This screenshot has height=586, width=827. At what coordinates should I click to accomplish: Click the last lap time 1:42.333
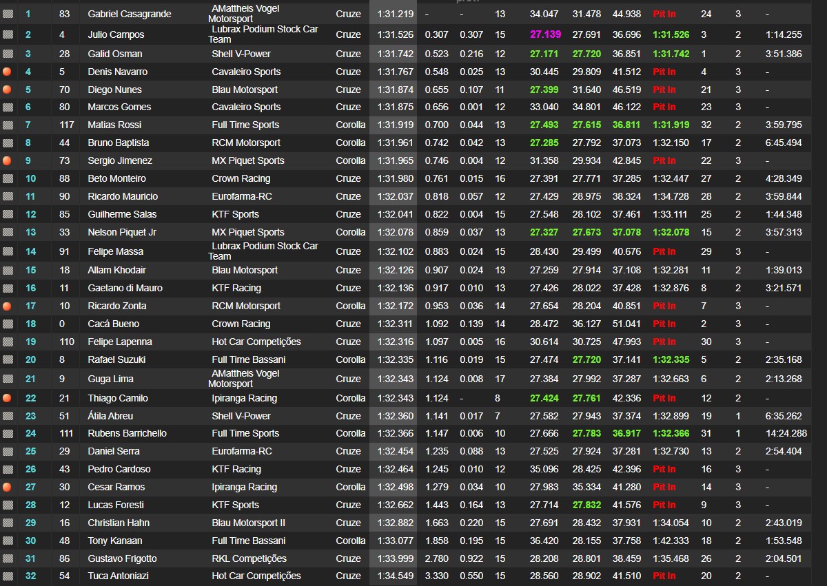(x=671, y=541)
